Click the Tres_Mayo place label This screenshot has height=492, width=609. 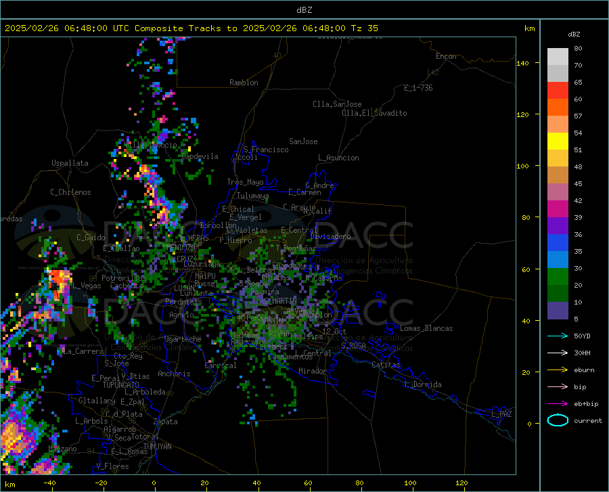(245, 182)
